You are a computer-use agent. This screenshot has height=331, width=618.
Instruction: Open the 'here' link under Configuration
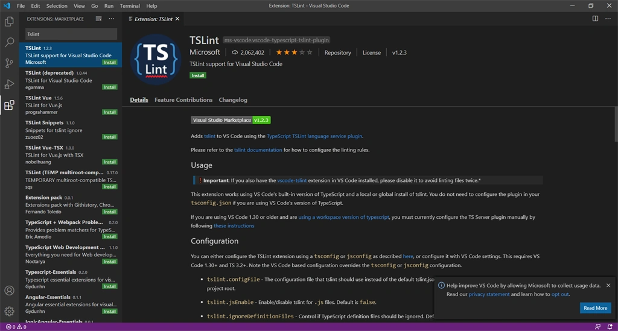[408, 256]
